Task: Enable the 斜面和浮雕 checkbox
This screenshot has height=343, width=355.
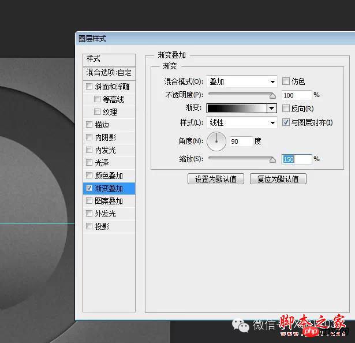Action: [x=89, y=86]
